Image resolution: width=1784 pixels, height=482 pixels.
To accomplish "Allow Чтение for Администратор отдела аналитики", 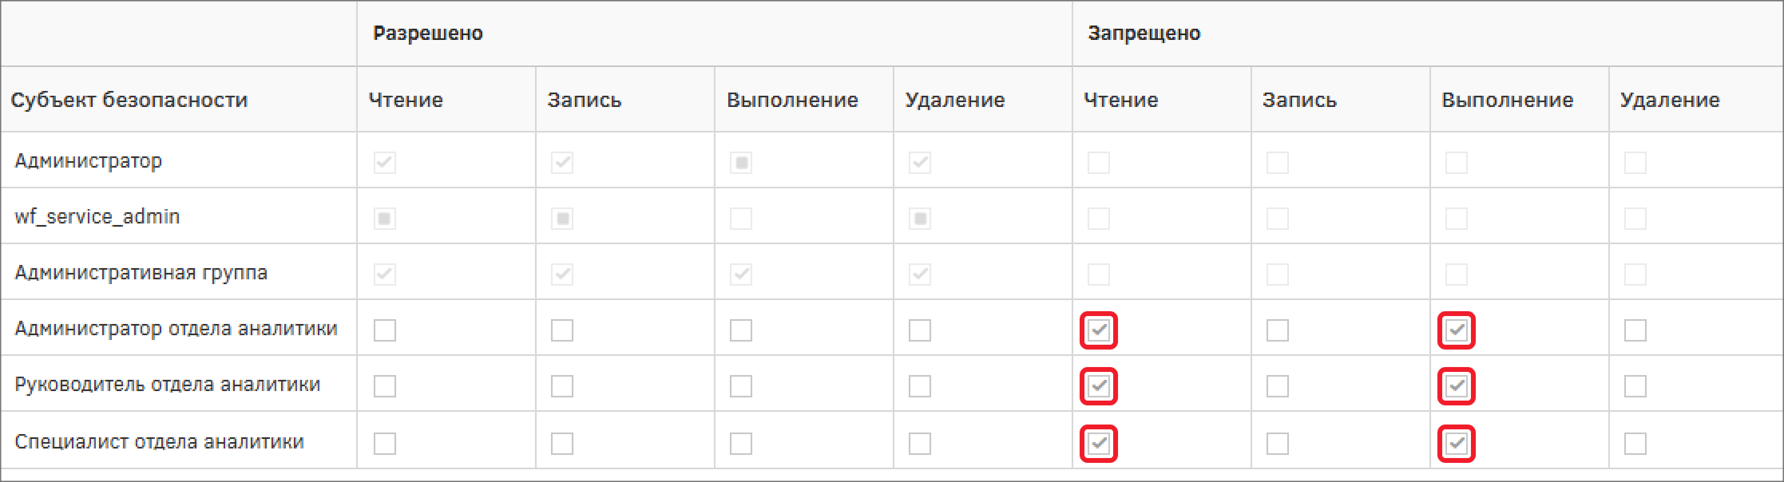I will click(385, 330).
